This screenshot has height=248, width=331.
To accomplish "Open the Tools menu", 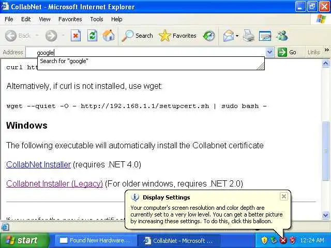I will [x=97, y=19].
